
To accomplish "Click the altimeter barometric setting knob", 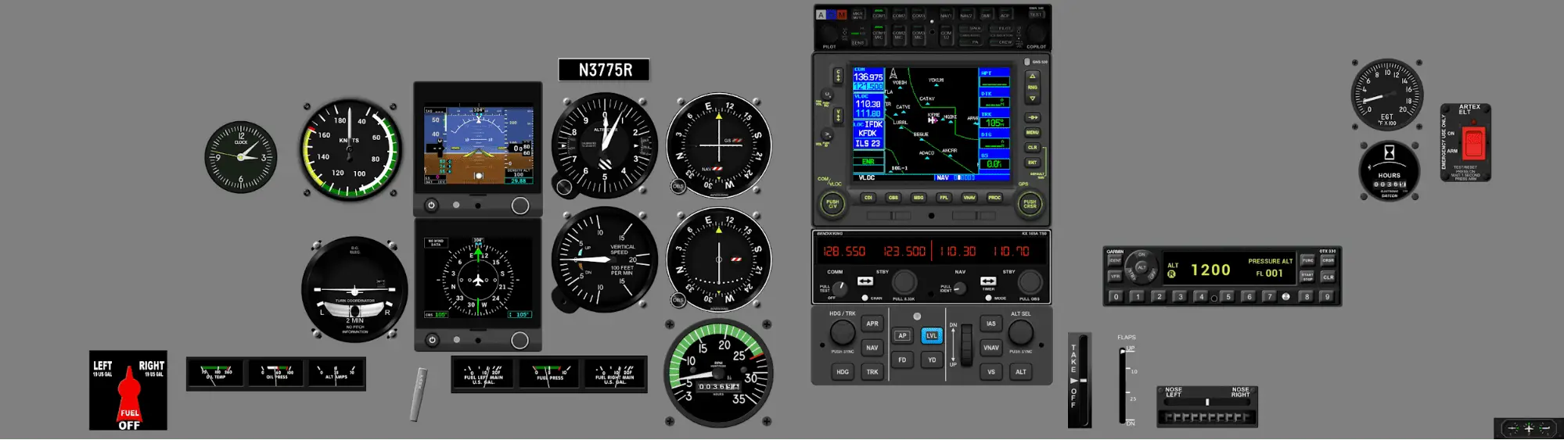I will coord(564,187).
